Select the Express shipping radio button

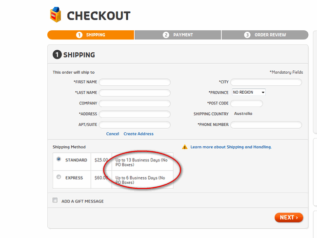59,177
